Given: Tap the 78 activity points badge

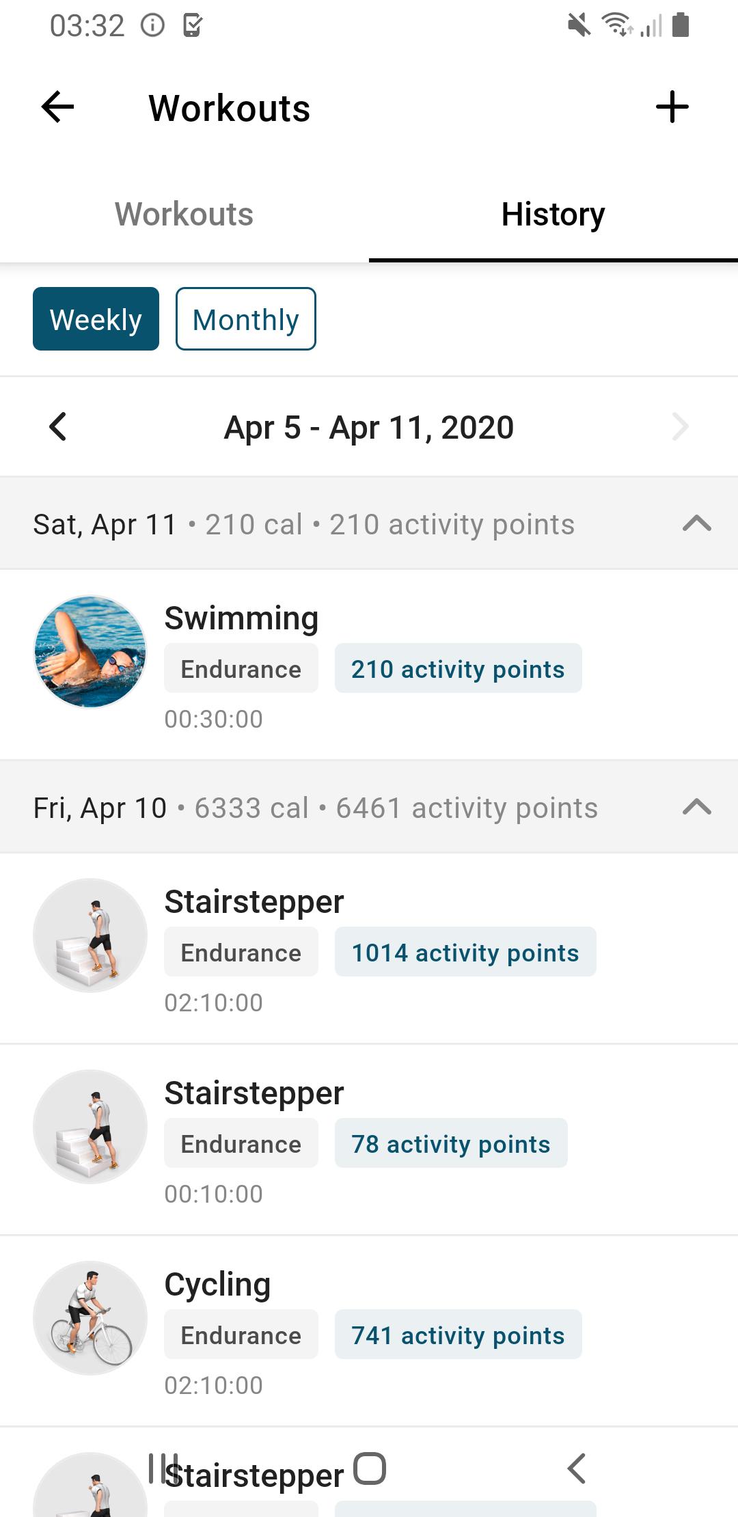Looking at the screenshot, I should click(451, 1143).
